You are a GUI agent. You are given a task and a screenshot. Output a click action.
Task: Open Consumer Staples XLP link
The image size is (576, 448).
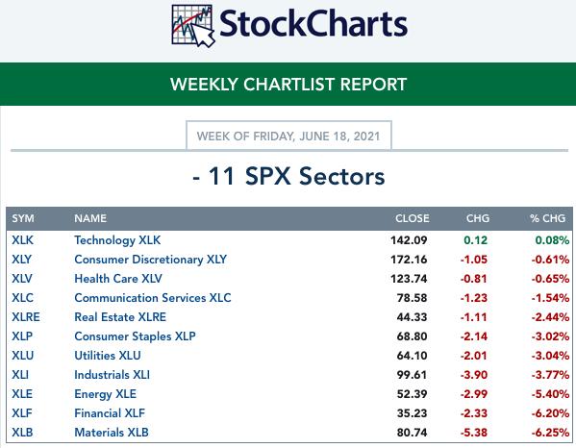click(135, 336)
